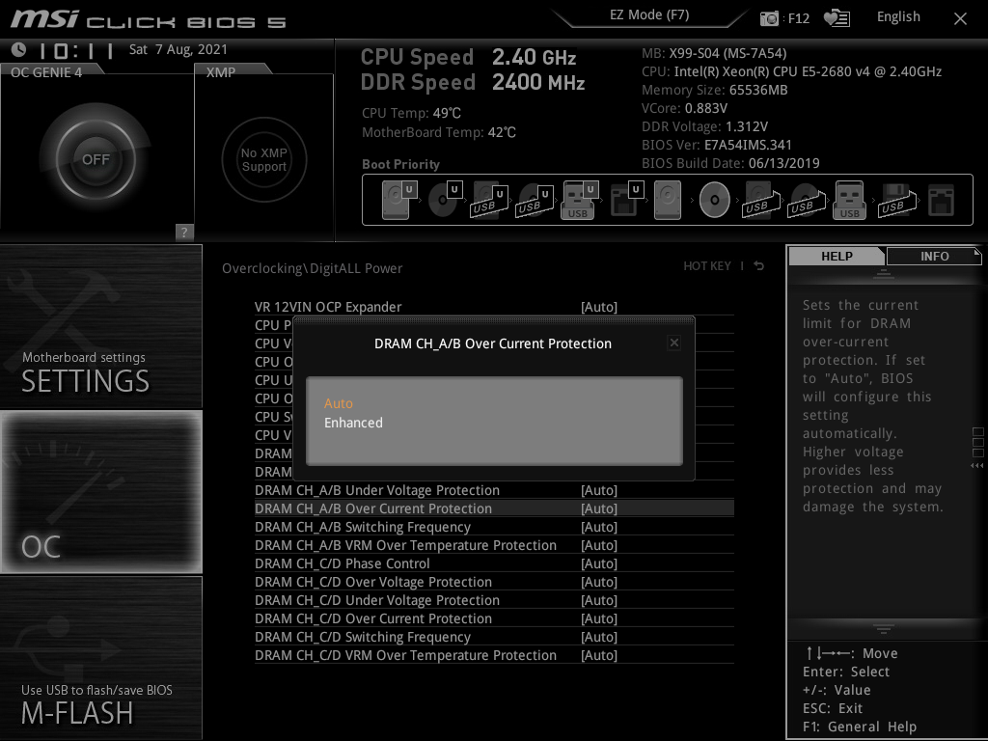
Task: Select the UEFI network boot device
Action: 626,200
